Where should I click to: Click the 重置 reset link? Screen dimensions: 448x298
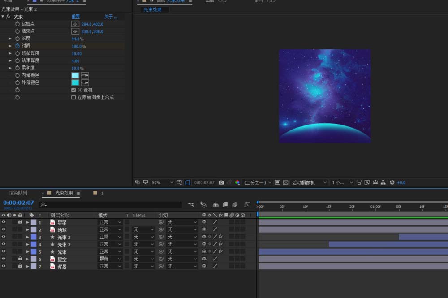76,17
